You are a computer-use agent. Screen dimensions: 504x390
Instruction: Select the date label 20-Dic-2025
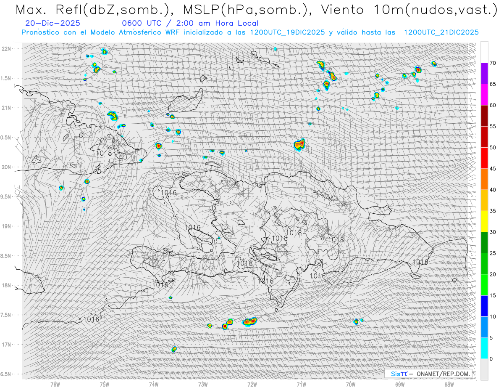click(52, 24)
